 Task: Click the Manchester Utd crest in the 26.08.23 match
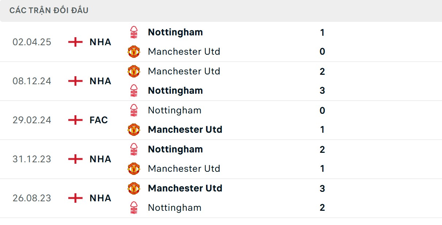(x=134, y=188)
